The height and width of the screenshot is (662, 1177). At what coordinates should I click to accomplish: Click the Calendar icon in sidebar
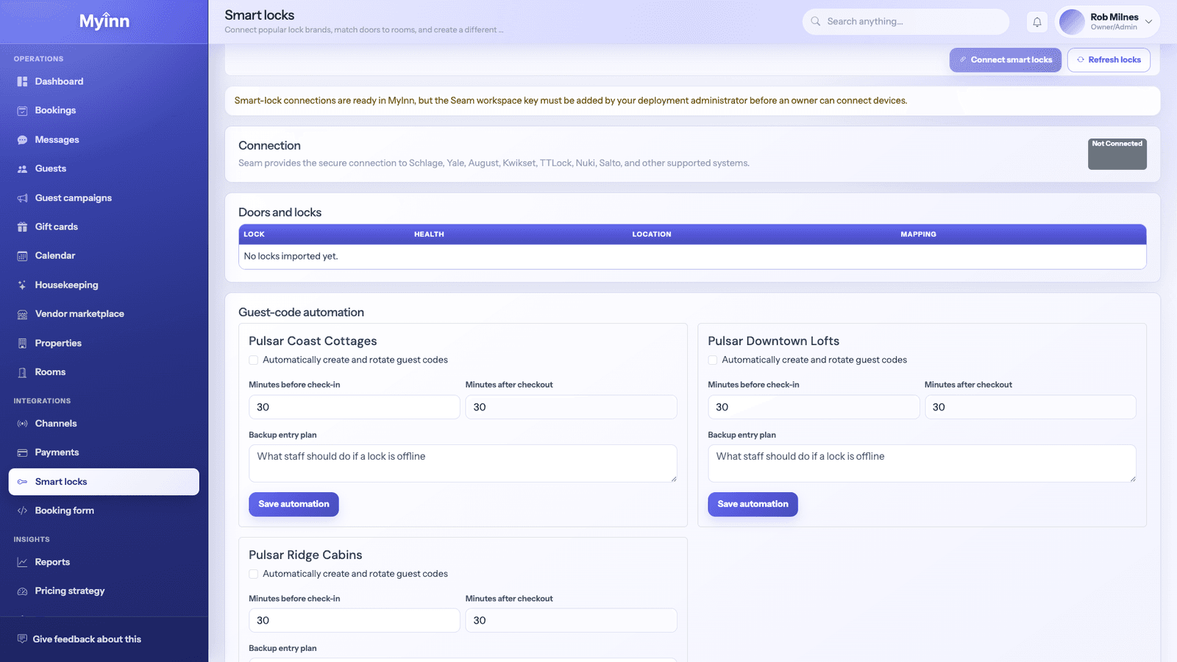[x=22, y=256]
